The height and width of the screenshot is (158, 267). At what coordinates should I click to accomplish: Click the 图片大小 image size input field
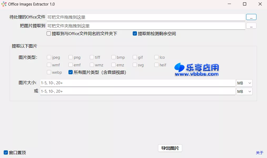(x=132, y=83)
